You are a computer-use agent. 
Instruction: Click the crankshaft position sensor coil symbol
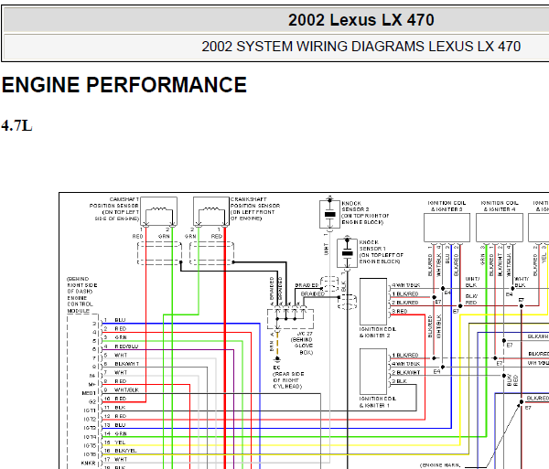coord(211,211)
